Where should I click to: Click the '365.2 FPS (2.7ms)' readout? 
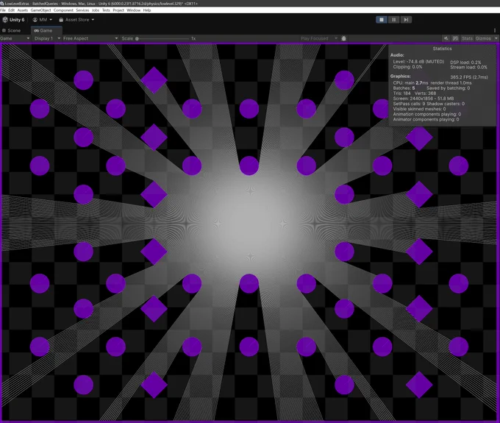(x=469, y=77)
